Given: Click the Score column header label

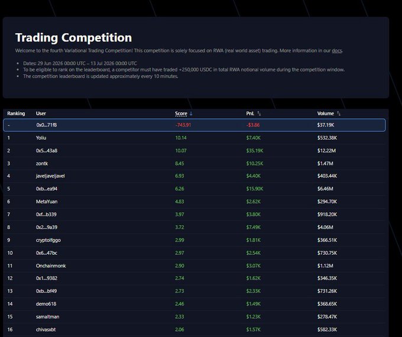Looking at the screenshot, I should coord(181,114).
